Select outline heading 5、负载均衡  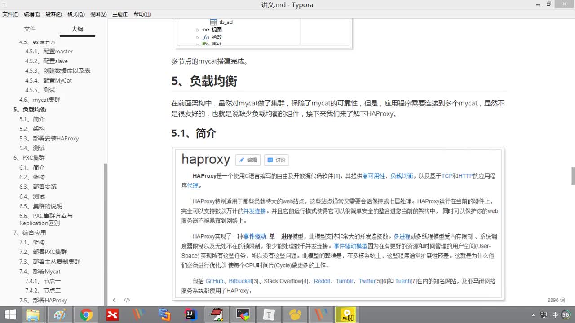coord(30,109)
